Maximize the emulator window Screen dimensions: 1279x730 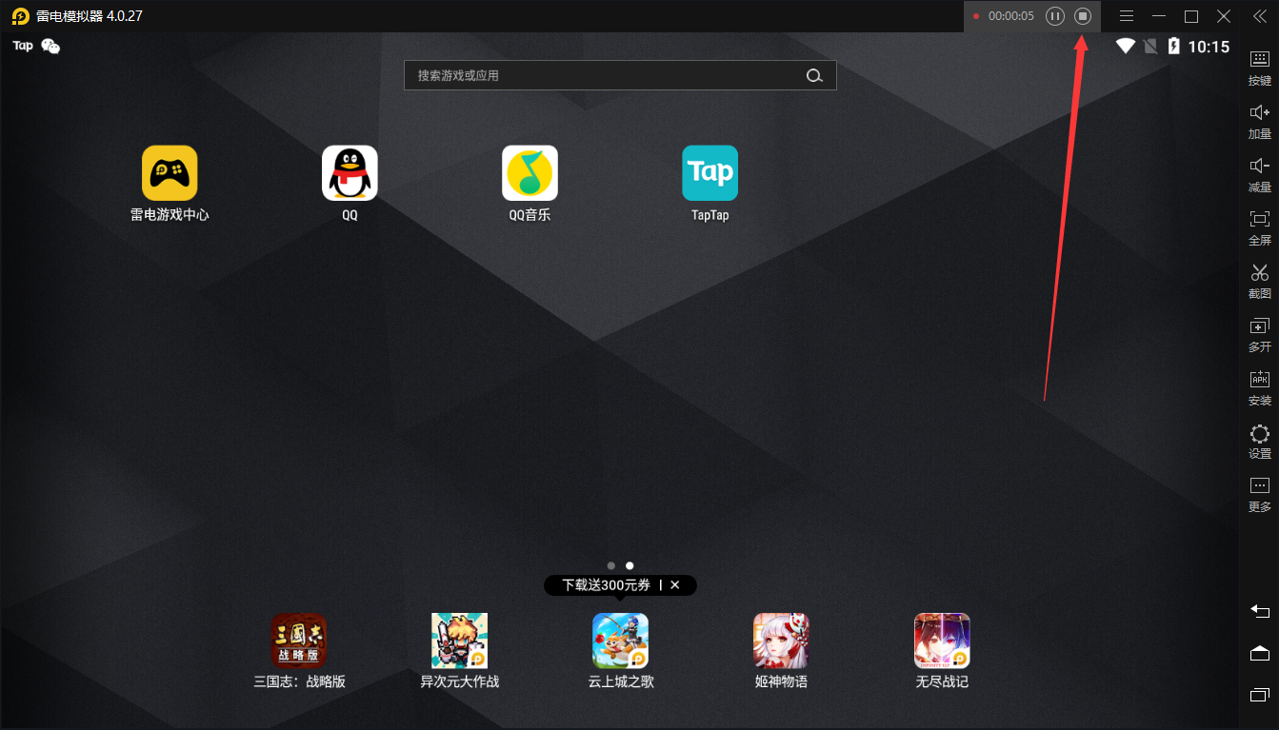(1191, 16)
